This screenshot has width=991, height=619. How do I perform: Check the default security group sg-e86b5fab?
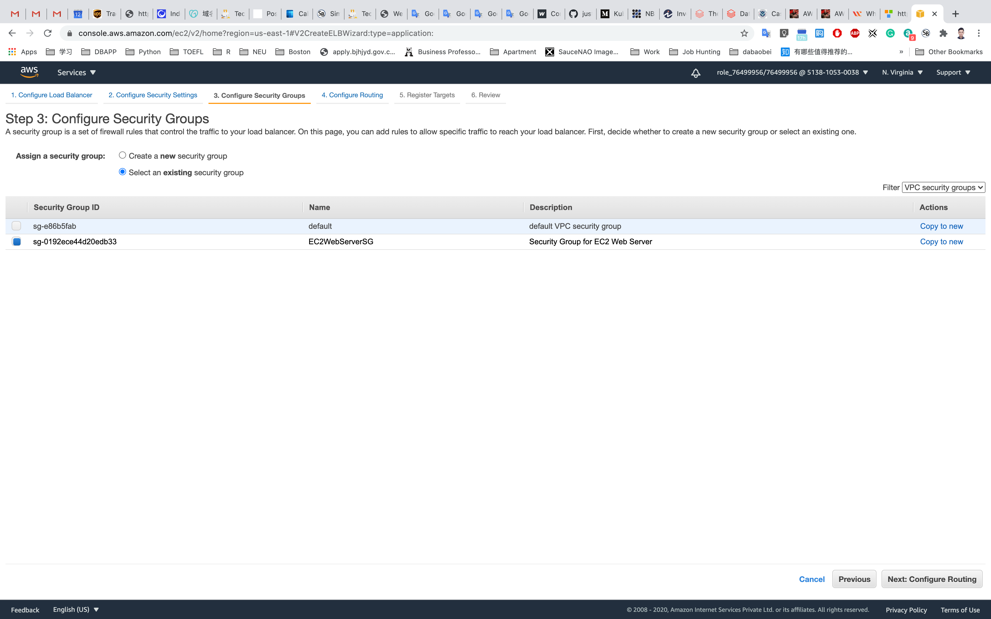pyautogui.click(x=16, y=226)
